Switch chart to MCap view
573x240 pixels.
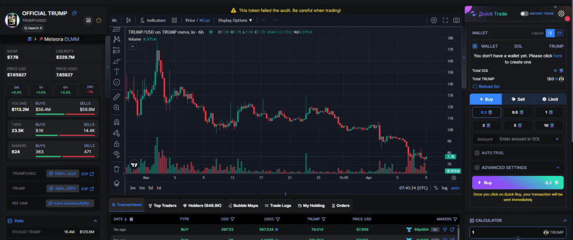(205, 21)
